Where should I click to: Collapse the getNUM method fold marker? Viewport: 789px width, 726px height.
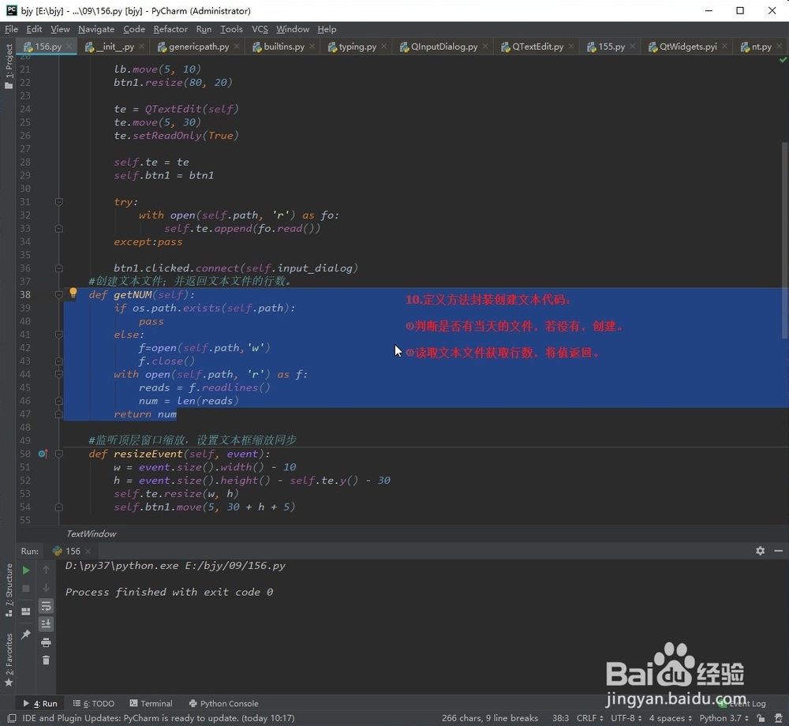59,295
